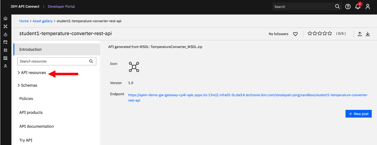
Task: Click the search magnifier in top bar
Action: [337, 7]
